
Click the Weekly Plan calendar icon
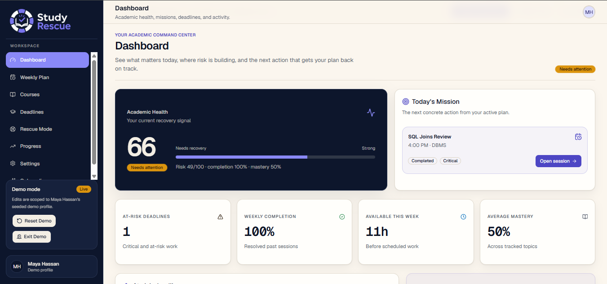13,77
